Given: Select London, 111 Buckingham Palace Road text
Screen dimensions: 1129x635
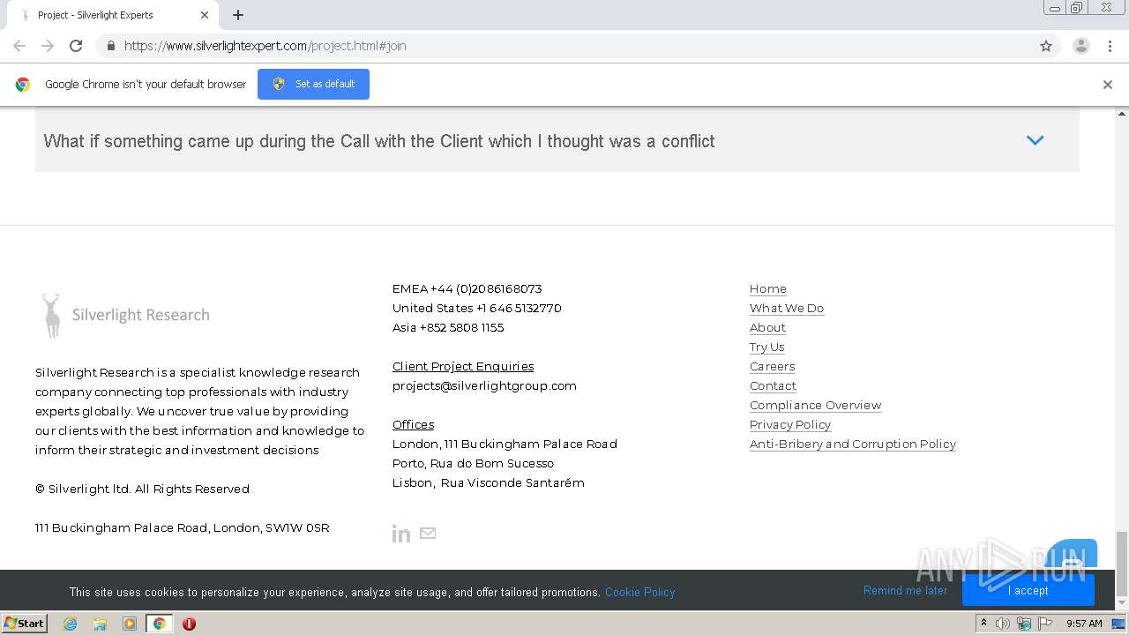Looking at the screenshot, I should pyautogui.click(x=505, y=444).
